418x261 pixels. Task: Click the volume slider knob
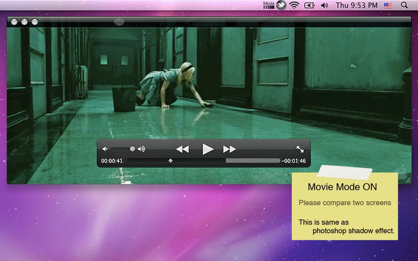pyautogui.click(x=132, y=149)
